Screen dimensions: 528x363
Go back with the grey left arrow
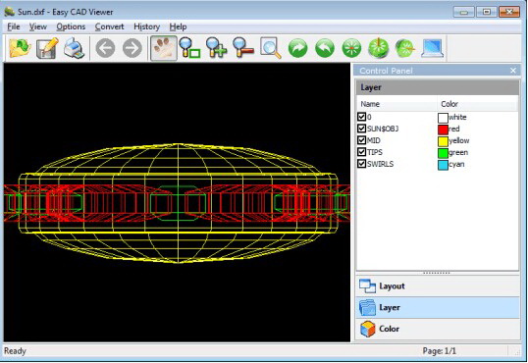click(105, 48)
